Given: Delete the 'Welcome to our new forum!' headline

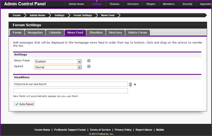Looking at the screenshot, I should coord(135,85).
